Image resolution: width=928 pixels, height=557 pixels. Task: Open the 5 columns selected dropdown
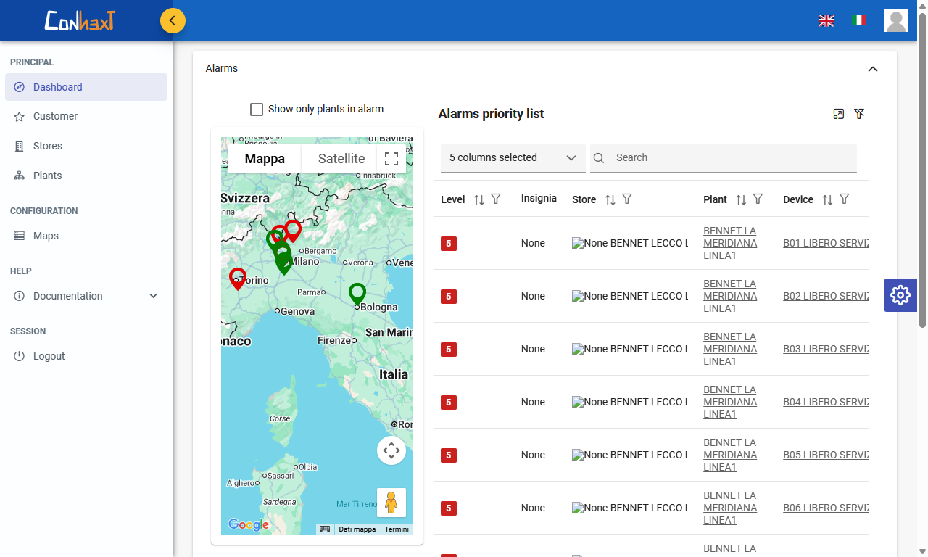pyautogui.click(x=513, y=158)
